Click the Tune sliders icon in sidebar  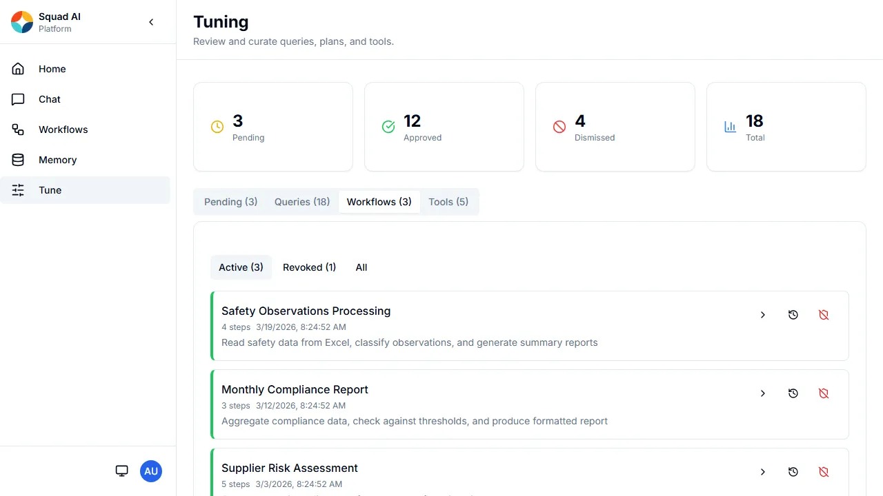(18, 190)
